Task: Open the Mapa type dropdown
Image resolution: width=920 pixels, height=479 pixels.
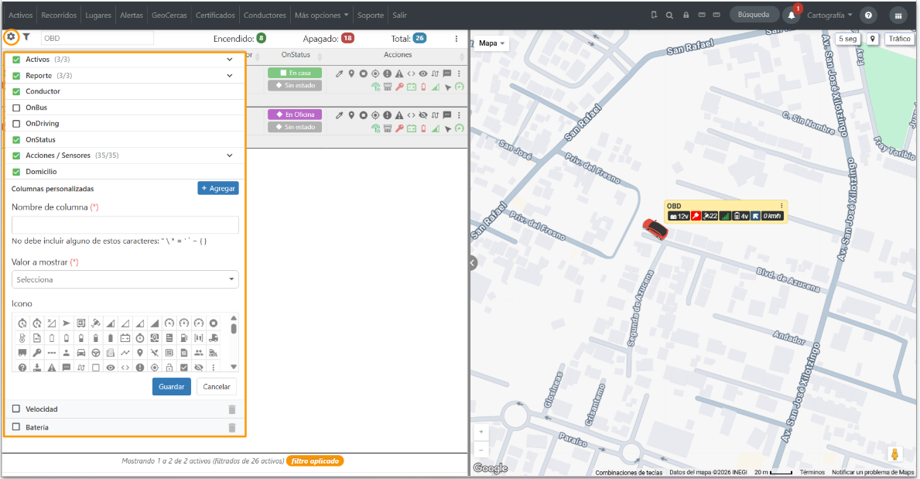Action: (x=491, y=43)
